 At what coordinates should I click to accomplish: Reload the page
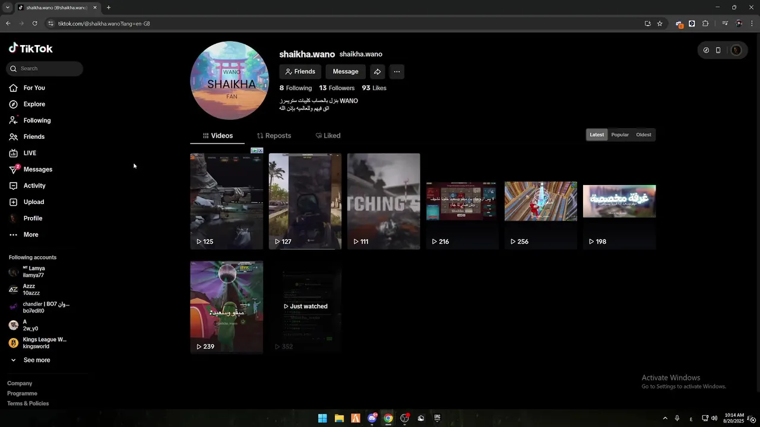[35, 24]
